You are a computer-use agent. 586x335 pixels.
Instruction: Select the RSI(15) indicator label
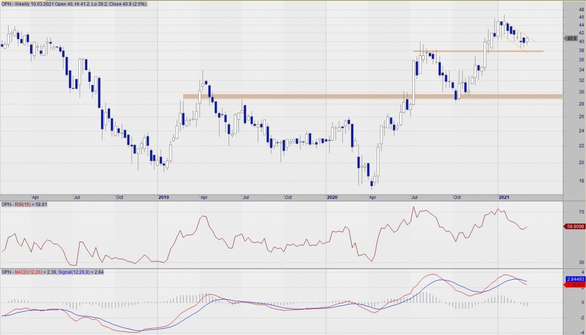click(24, 205)
